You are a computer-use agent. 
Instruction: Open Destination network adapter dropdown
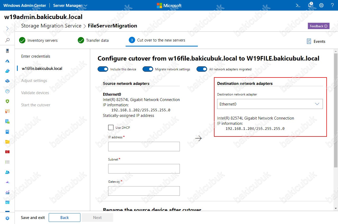click(270, 104)
